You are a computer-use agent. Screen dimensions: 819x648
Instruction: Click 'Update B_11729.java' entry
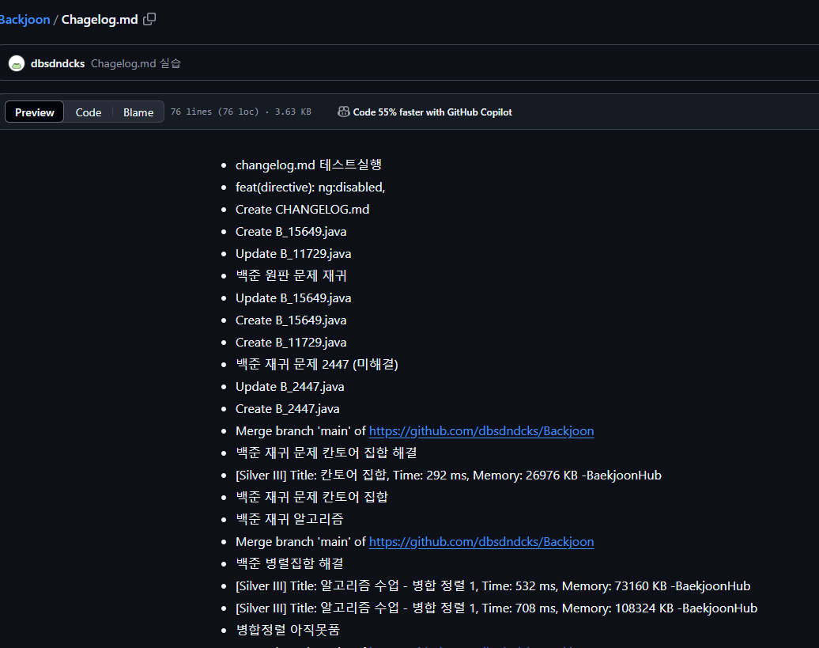[293, 254]
